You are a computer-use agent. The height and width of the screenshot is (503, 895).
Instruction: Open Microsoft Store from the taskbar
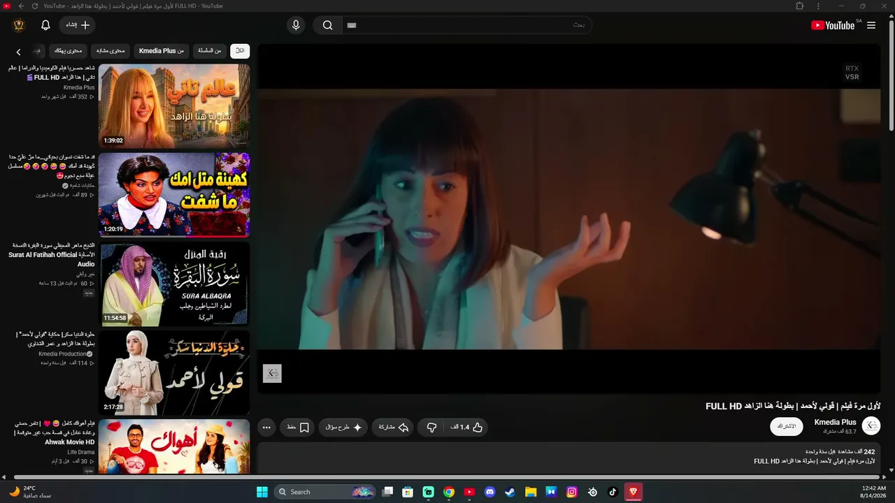(408, 492)
